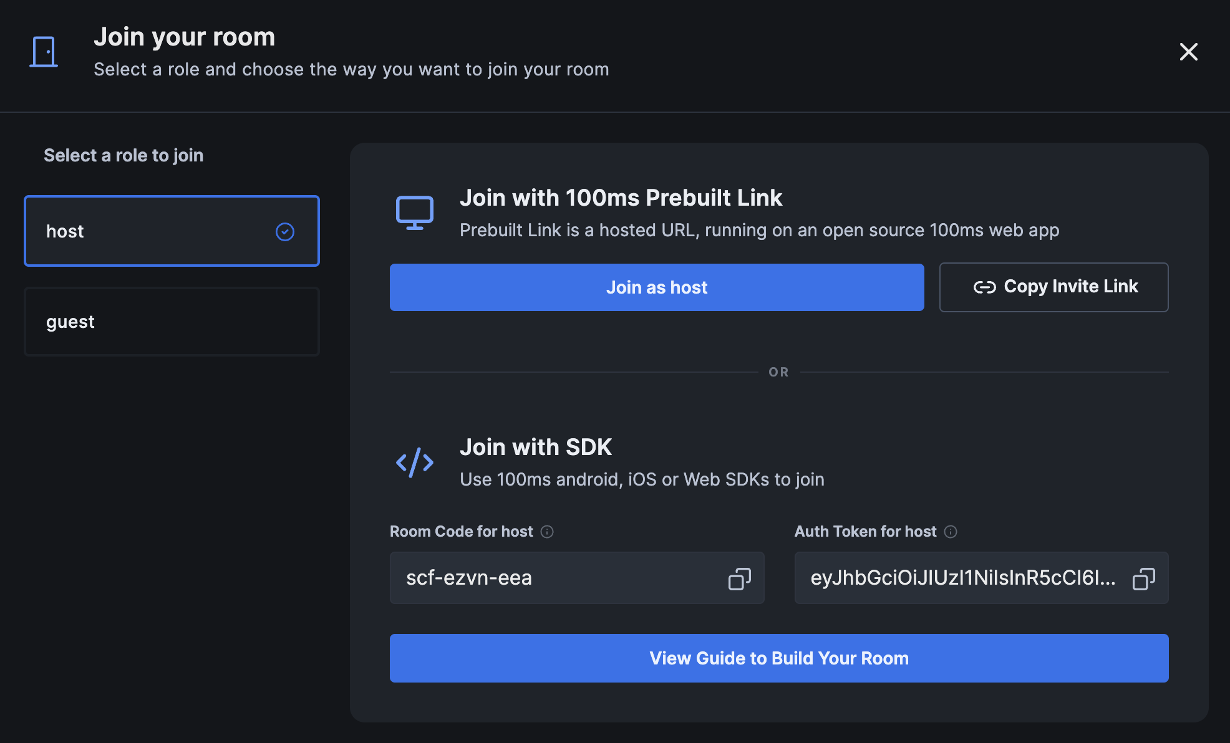The height and width of the screenshot is (743, 1230).
Task: Open the role selector dropdown
Action: [172, 231]
